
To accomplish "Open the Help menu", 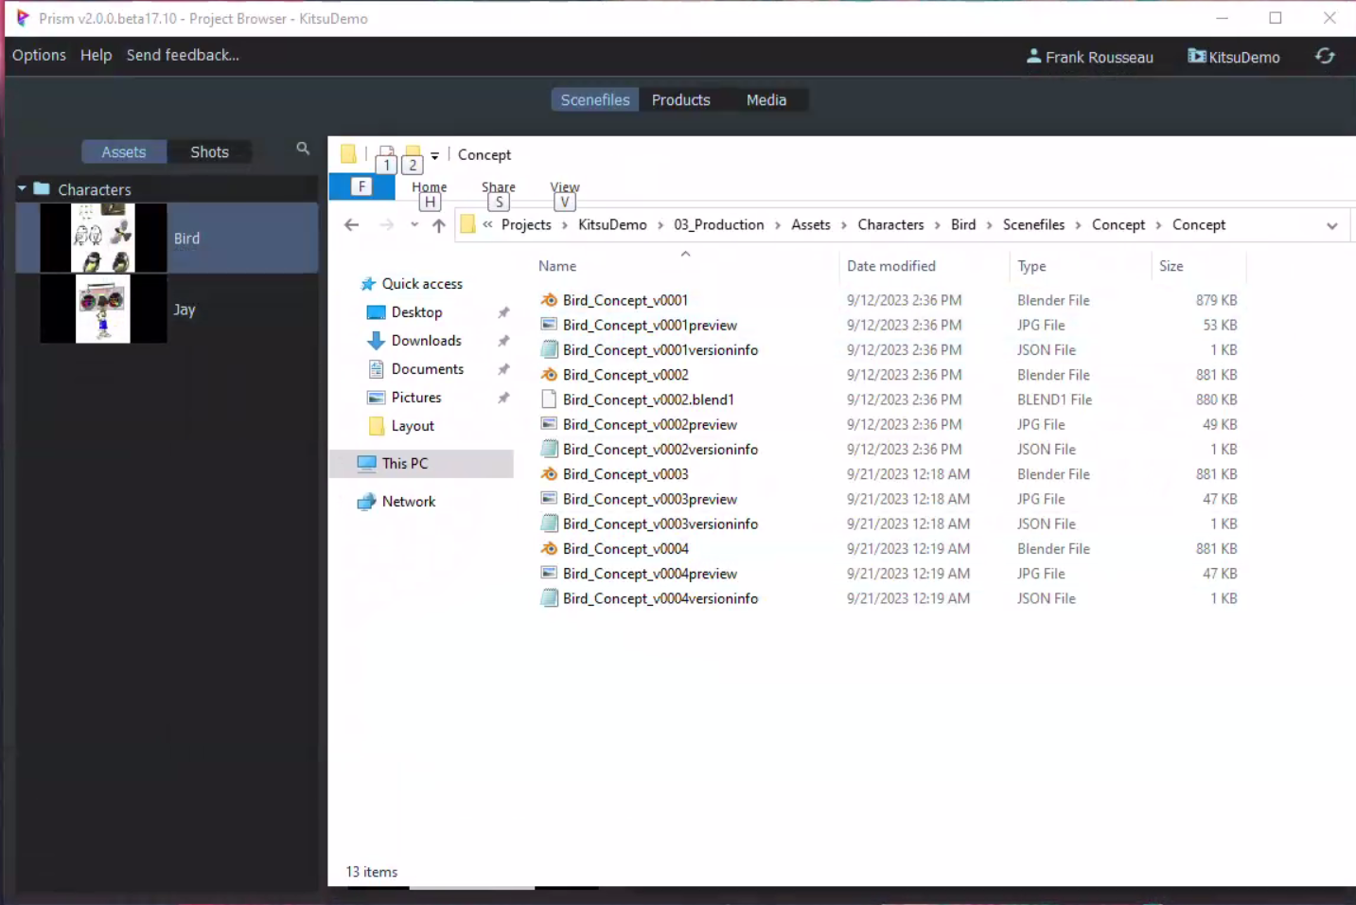I will tap(96, 55).
